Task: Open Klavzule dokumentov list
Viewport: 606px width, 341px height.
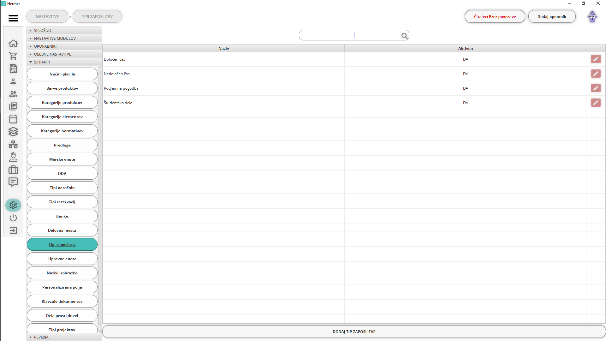Action: [x=62, y=301]
